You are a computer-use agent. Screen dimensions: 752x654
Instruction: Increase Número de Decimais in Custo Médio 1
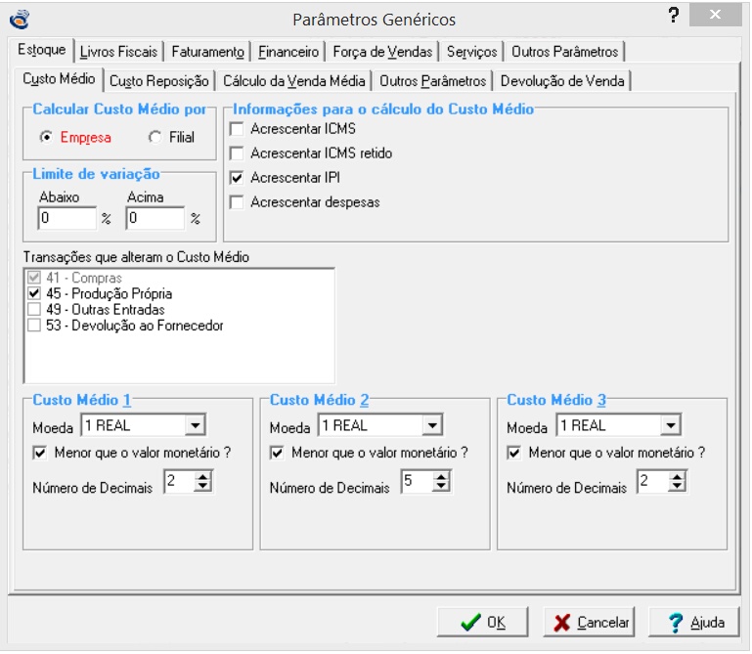pyautogui.click(x=202, y=477)
